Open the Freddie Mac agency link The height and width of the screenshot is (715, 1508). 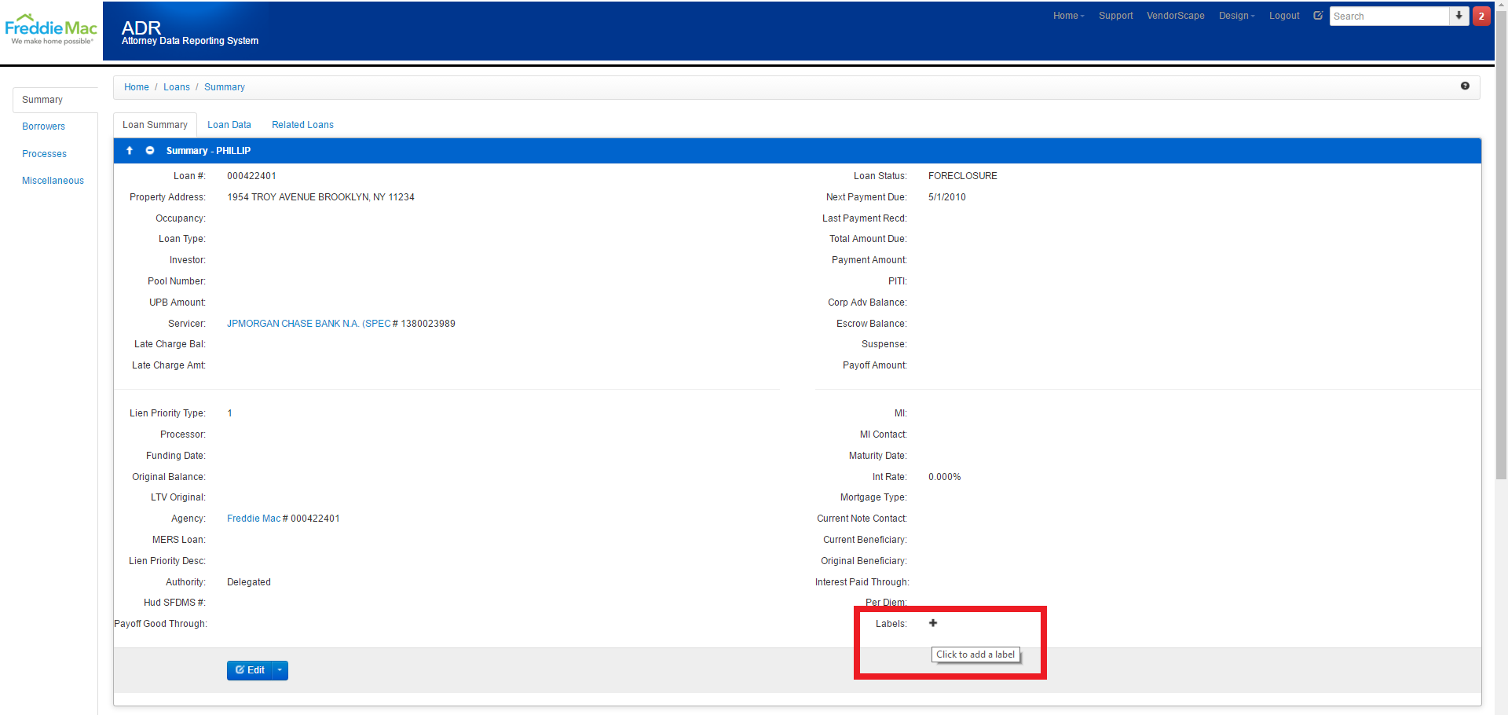point(254,519)
